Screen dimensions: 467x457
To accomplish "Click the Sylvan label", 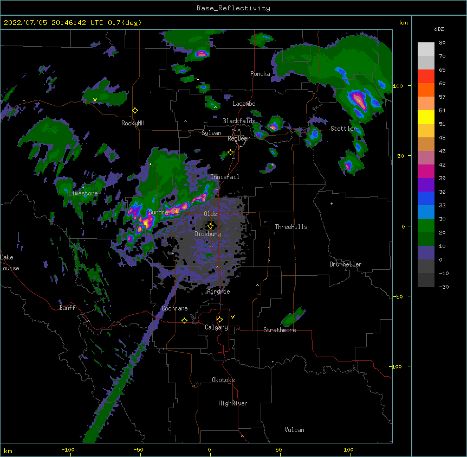I will click(211, 133).
